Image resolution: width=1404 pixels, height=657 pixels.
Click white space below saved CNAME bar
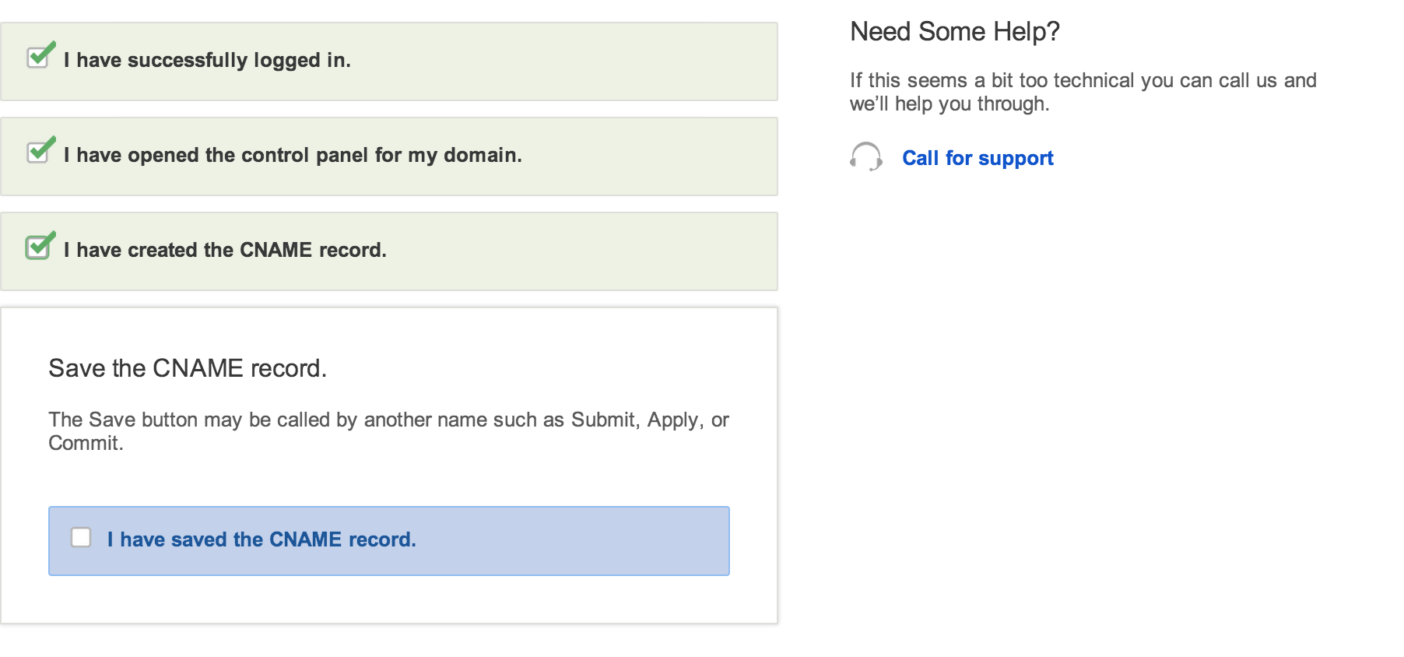[389, 599]
